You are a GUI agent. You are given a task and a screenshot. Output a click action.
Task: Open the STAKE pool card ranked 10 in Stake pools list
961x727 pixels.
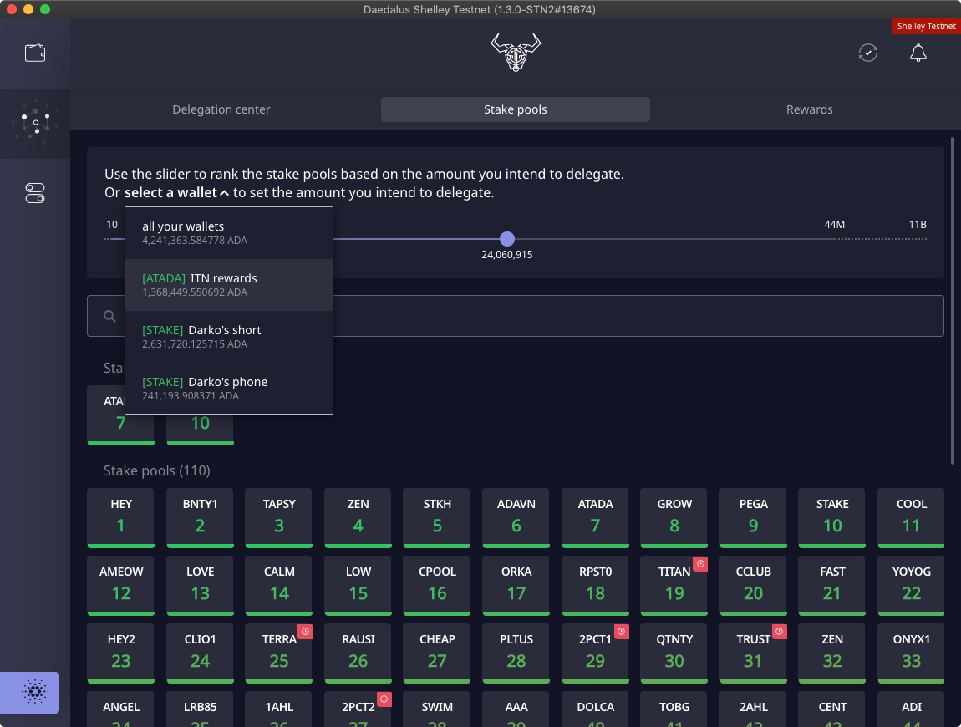[832, 518]
